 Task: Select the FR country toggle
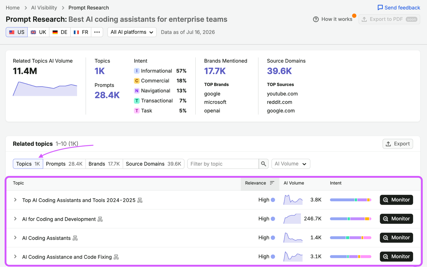coord(81,32)
